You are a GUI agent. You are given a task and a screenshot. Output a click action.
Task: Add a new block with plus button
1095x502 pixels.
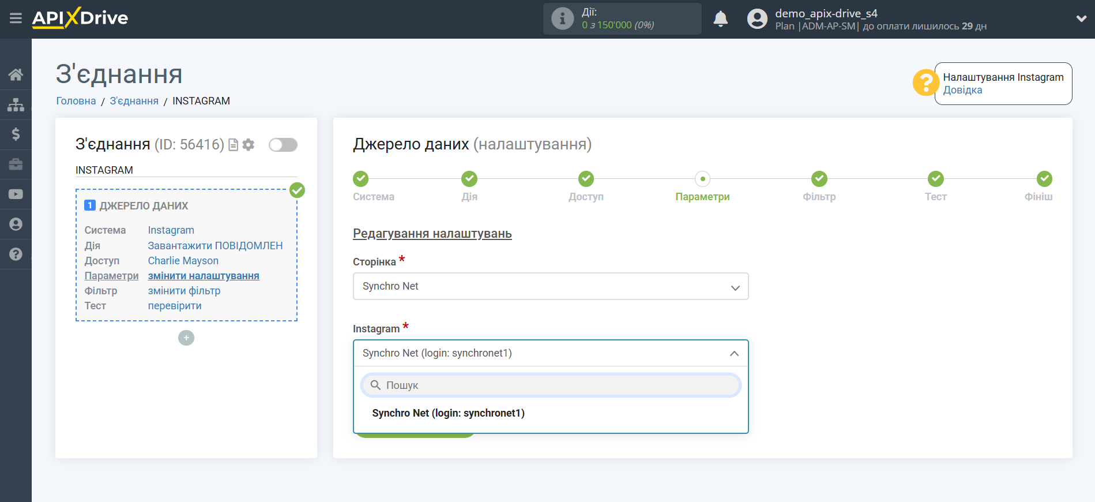pyautogui.click(x=186, y=338)
